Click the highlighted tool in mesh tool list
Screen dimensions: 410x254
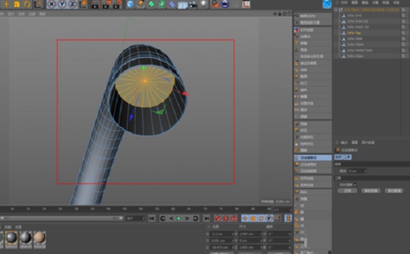313,158
